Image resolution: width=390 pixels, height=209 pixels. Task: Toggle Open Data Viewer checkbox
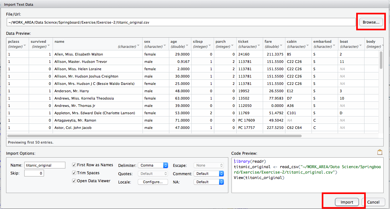click(74, 181)
